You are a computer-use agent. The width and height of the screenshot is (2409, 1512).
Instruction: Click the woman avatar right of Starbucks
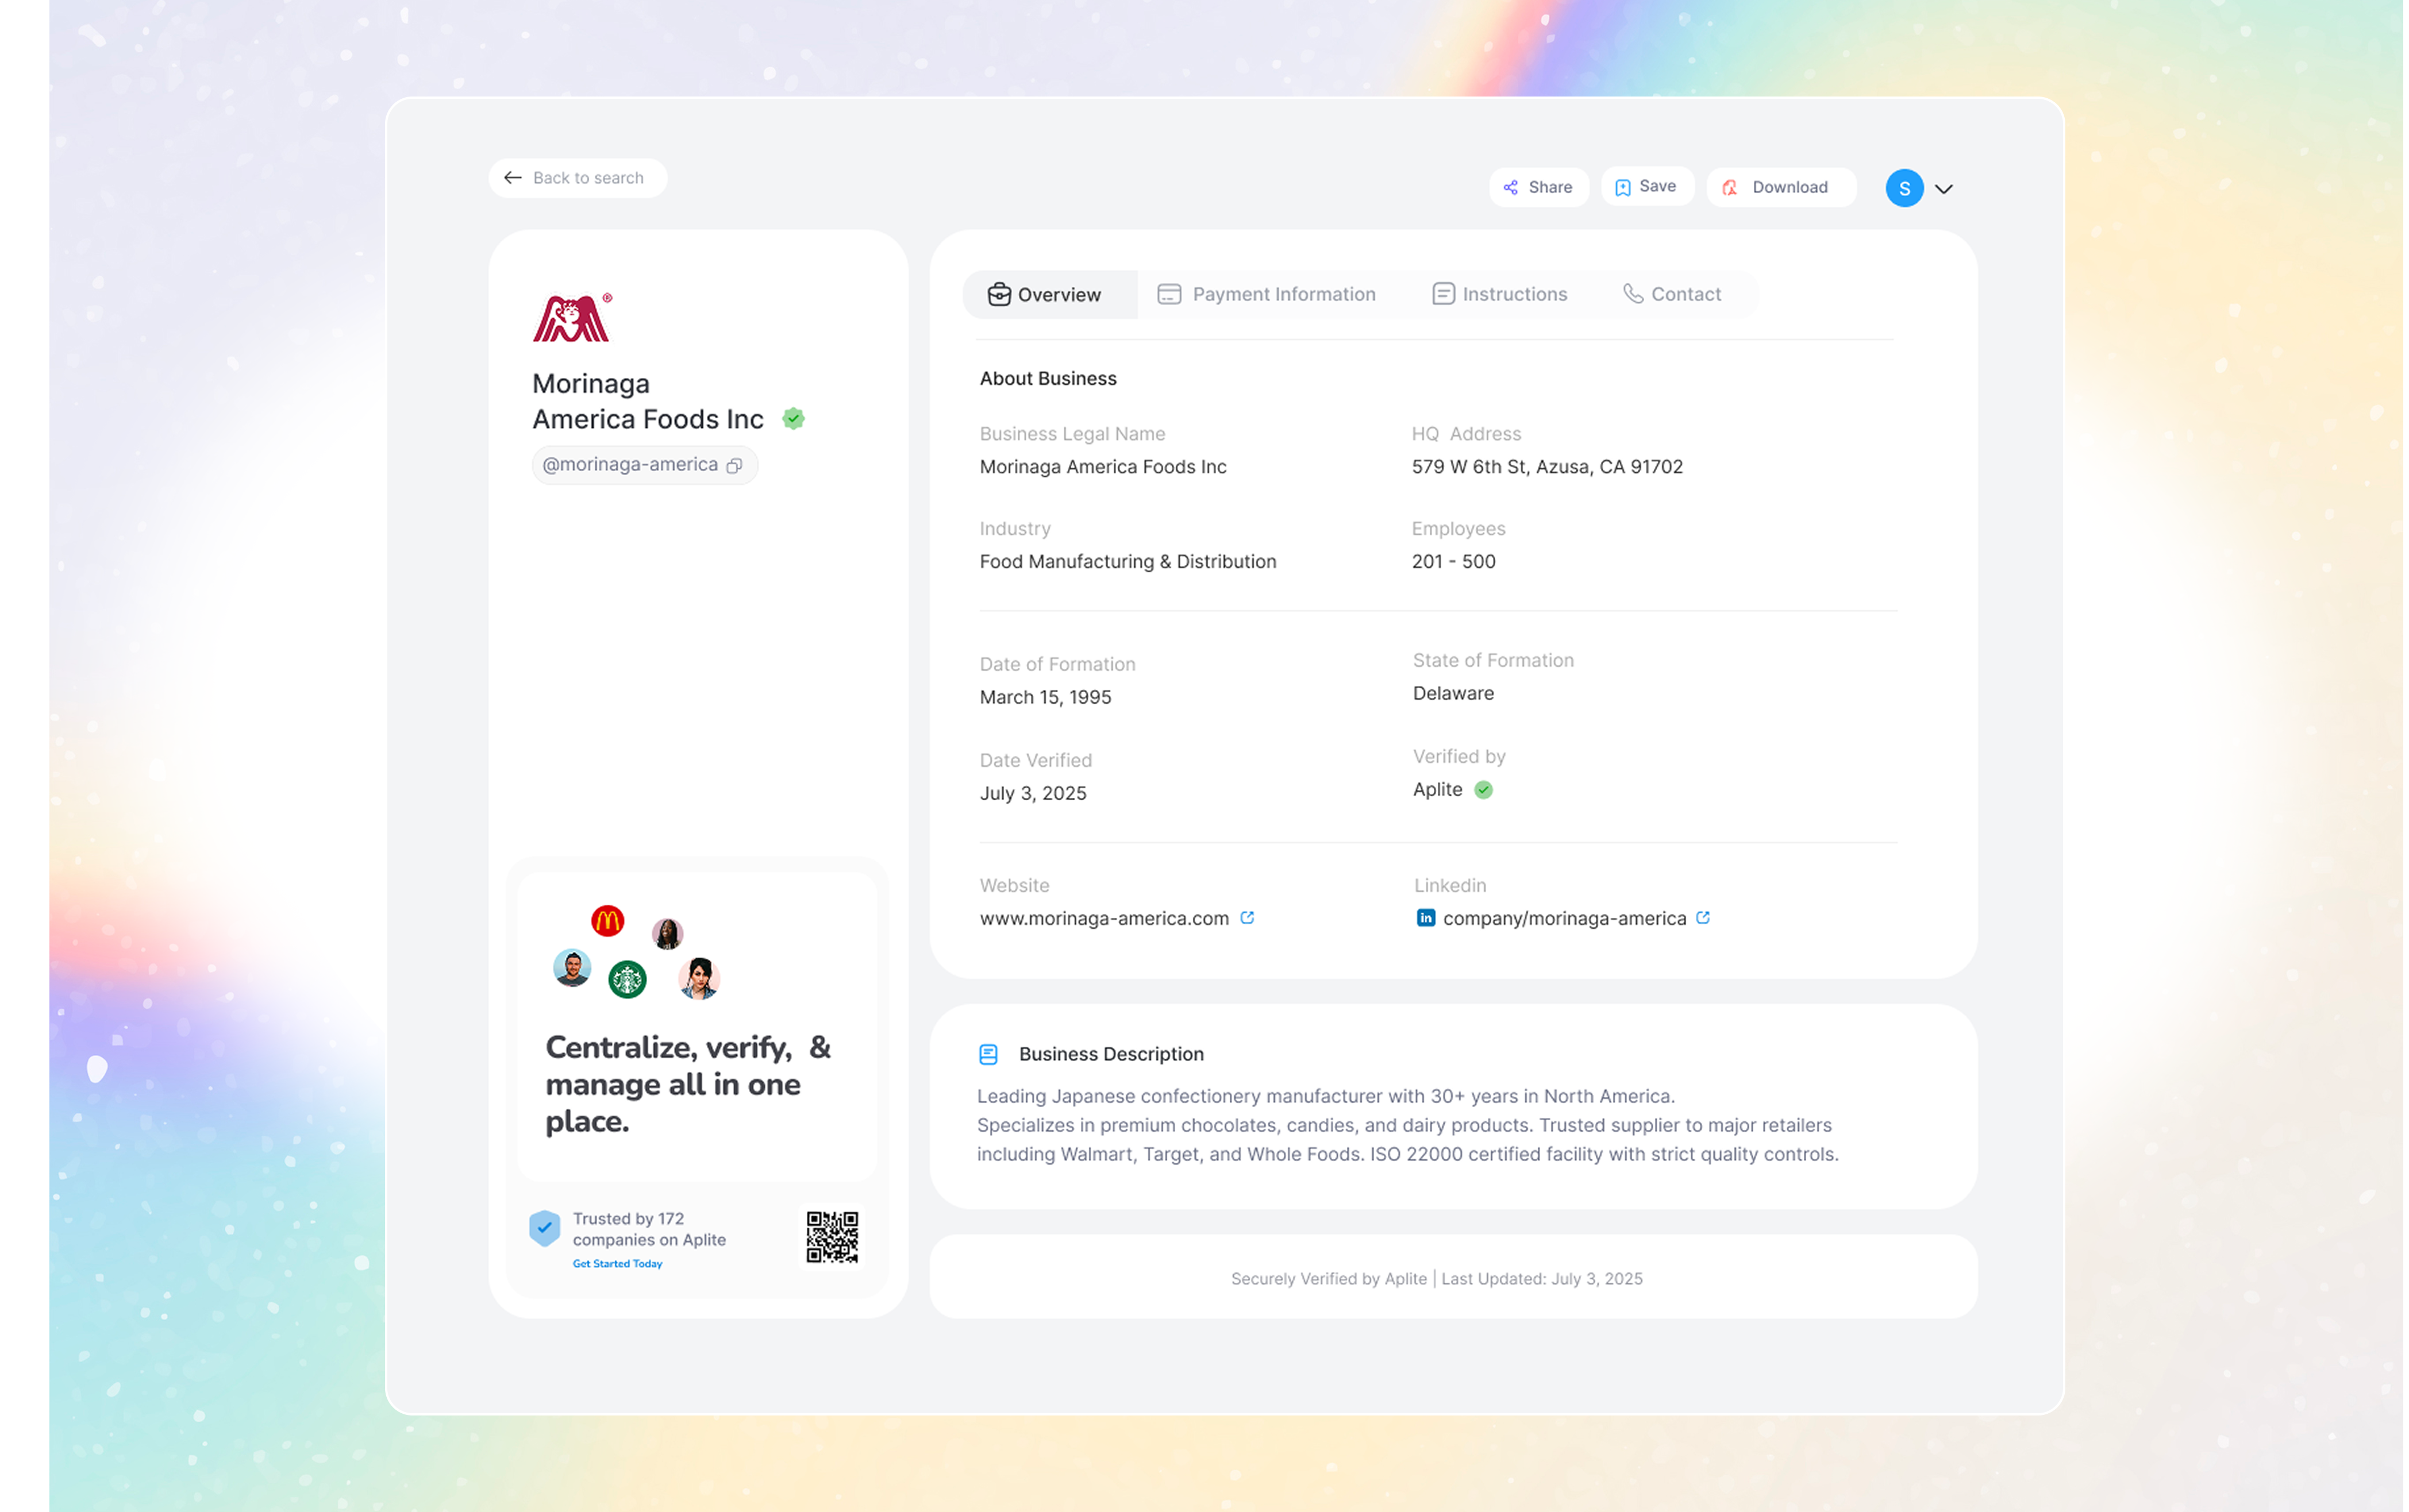tap(699, 978)
